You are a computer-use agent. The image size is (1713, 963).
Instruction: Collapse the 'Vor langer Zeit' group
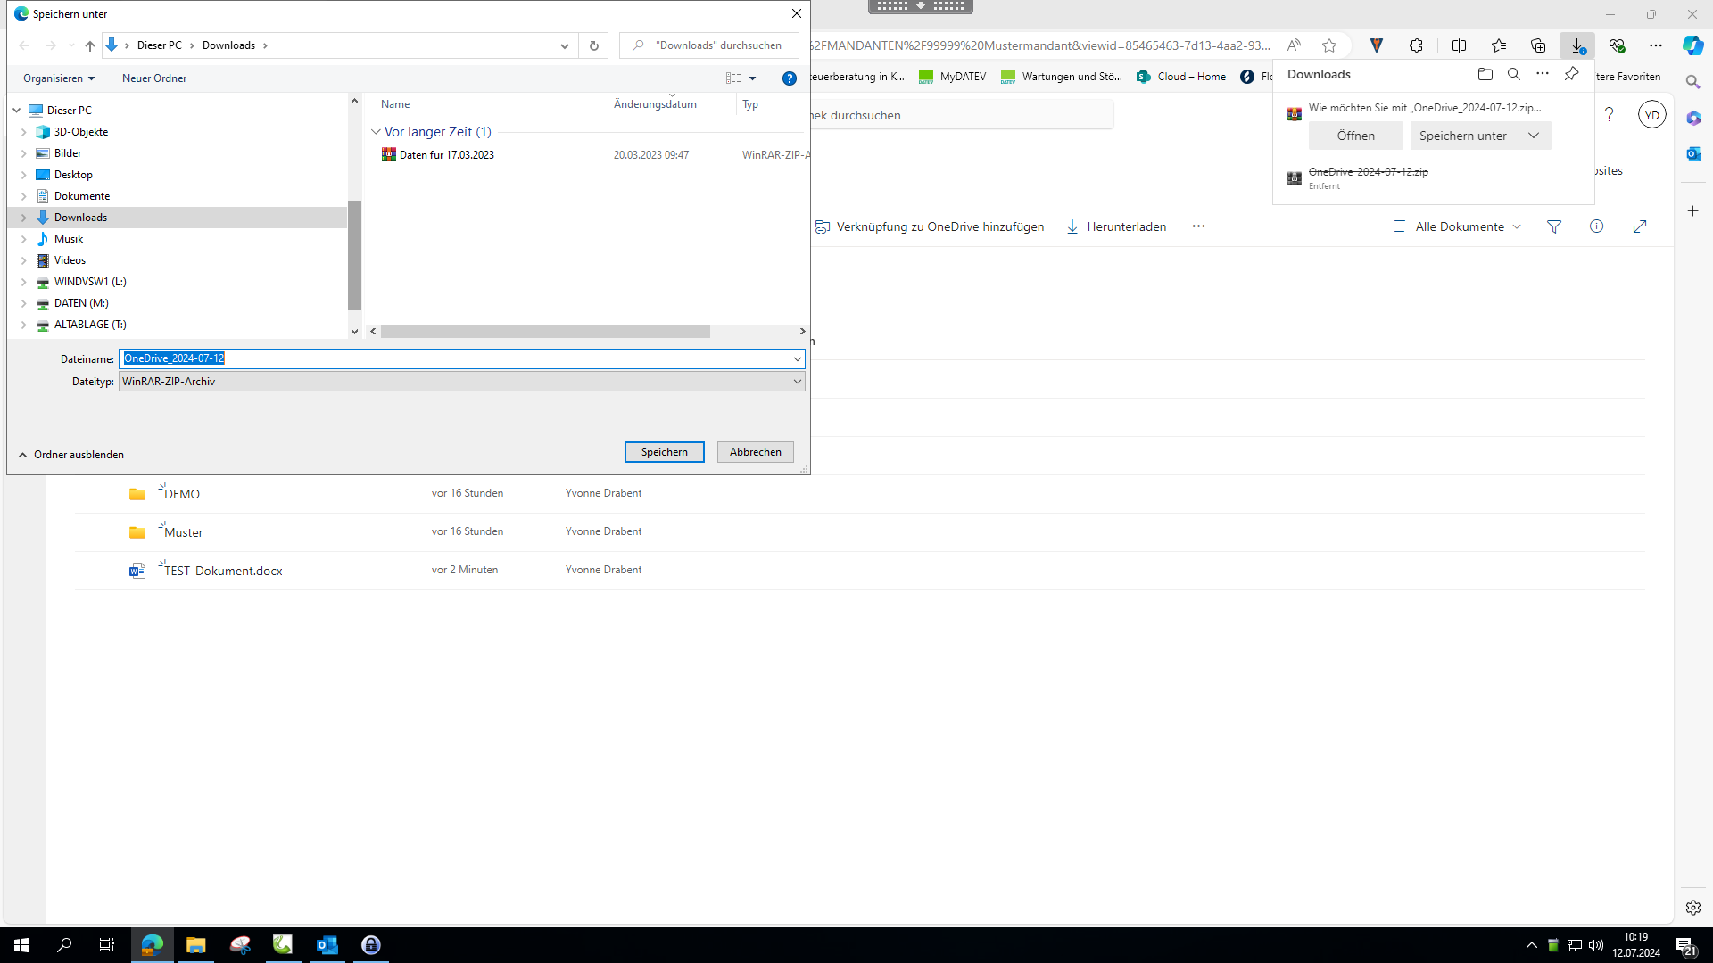tap(376, 132)
